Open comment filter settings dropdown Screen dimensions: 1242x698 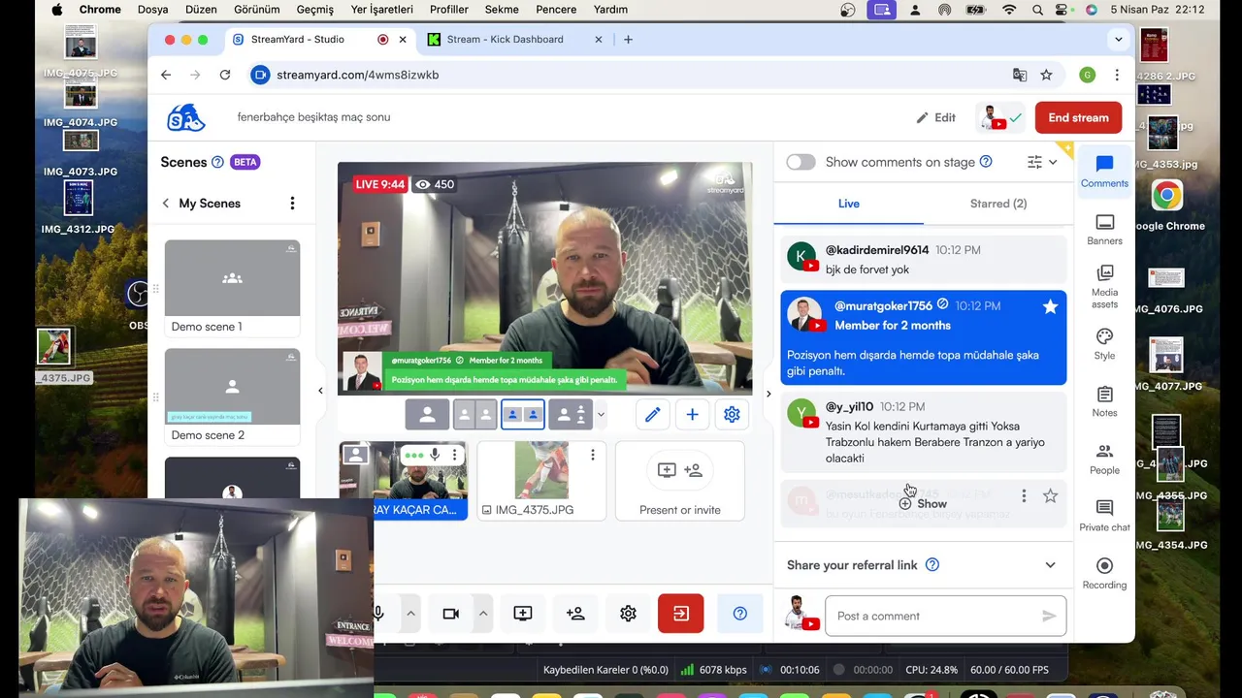1042,162
